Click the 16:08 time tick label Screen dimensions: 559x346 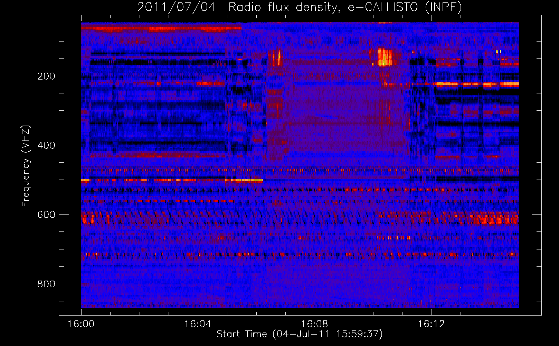[x=315, y=324]
